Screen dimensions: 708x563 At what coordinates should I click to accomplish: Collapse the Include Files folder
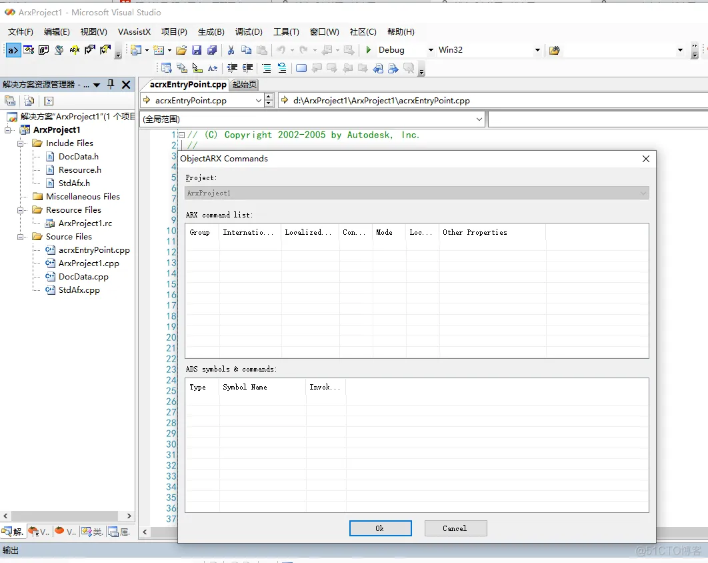tap(22, 143)
